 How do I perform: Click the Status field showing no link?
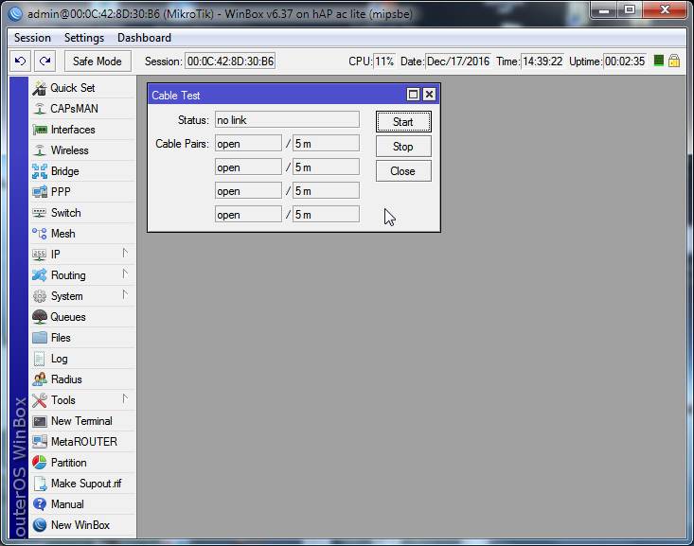coord(287,120)
